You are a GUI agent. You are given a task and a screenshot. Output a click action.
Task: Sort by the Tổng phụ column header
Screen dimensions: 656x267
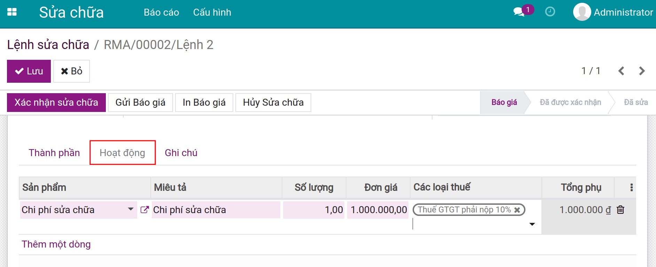pyautogui.click(x=578, y=187)
